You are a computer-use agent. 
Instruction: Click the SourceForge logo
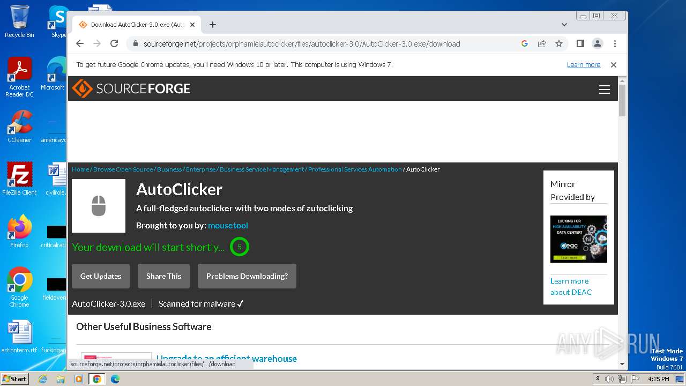[x=131, y=88]
